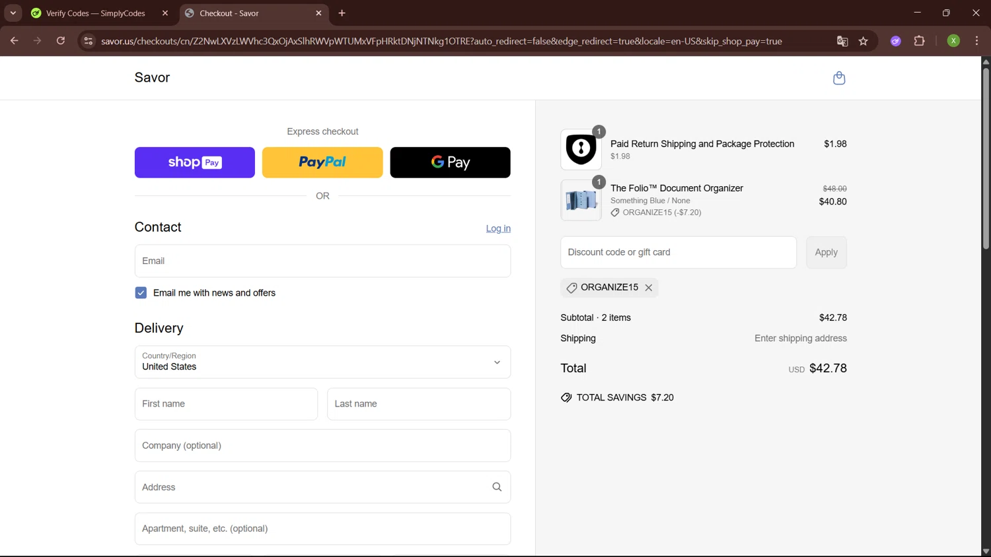Bookmark this page with the star
This screenshot has width=991, height=557.
[863, 41]
